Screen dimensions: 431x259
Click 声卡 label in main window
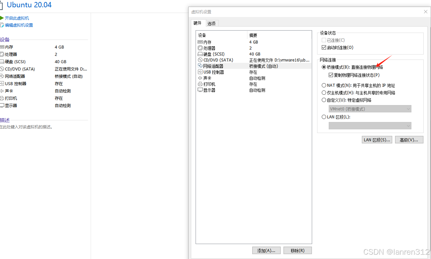pos(9,91)
